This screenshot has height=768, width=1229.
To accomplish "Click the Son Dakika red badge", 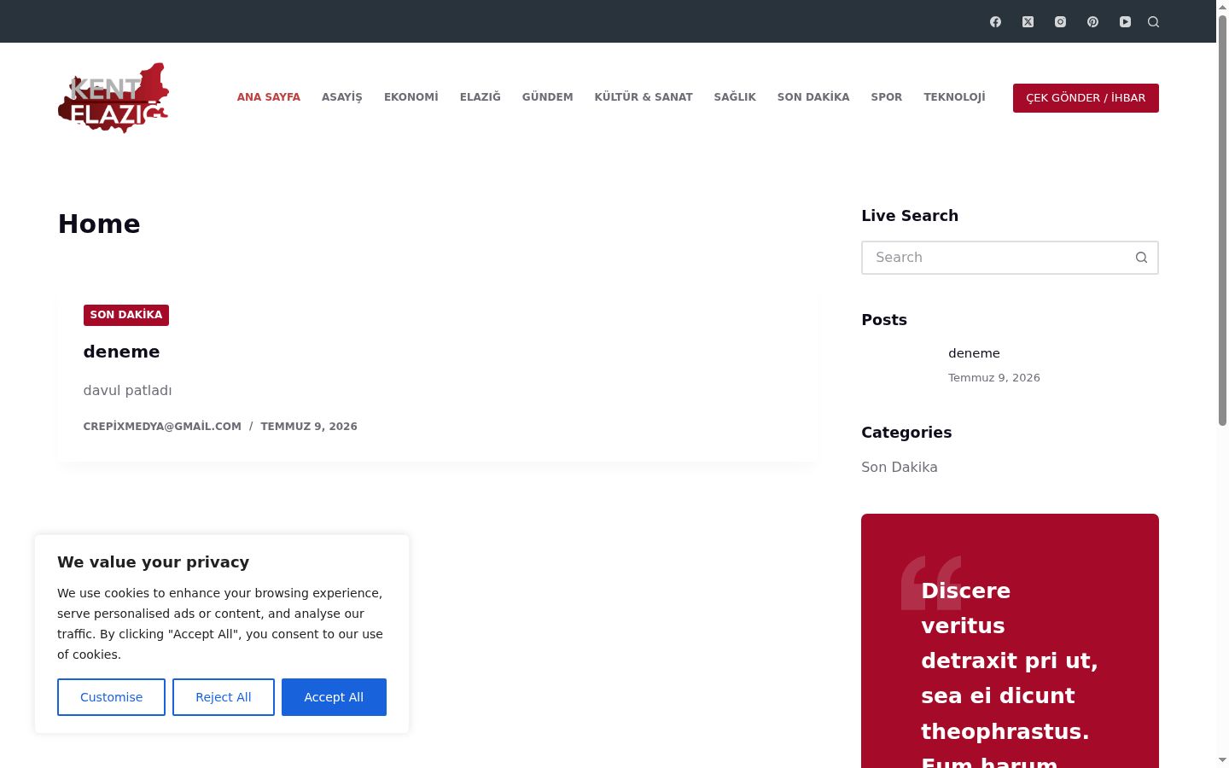I will coord(126,315).
